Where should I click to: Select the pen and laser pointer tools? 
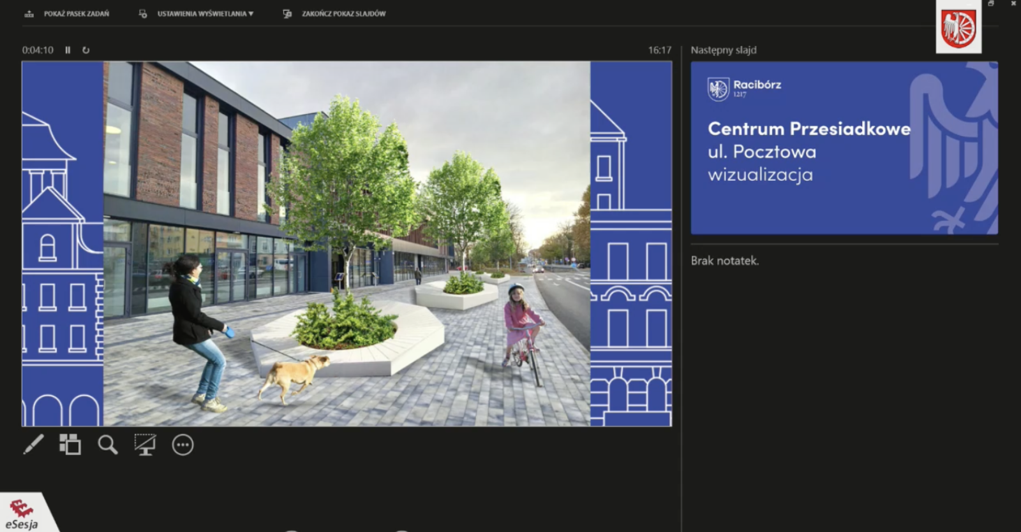(33, 444)
